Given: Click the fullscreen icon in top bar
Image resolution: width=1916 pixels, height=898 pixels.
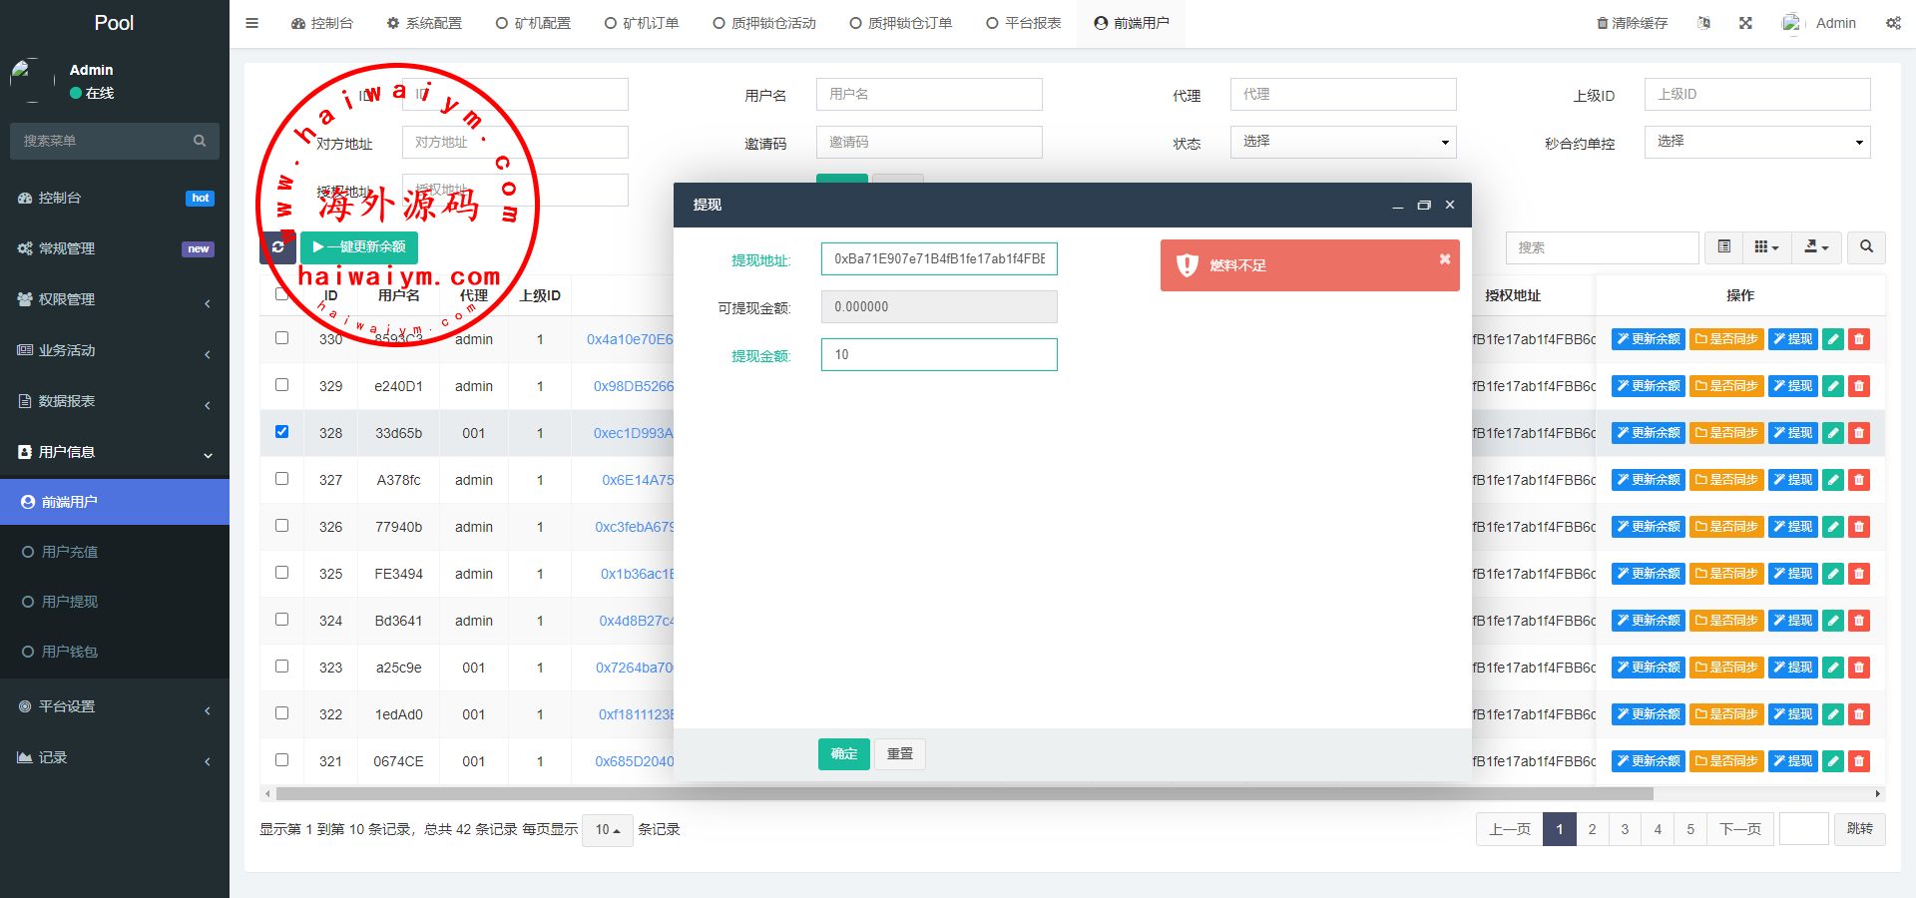Looking at the screenshot, I should click(1745, 23).
